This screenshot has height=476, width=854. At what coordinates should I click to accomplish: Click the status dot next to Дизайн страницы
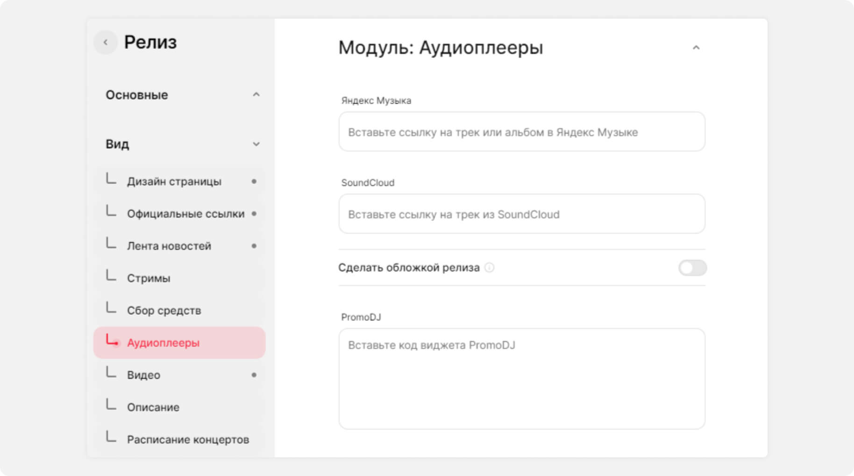pos(254,182)
